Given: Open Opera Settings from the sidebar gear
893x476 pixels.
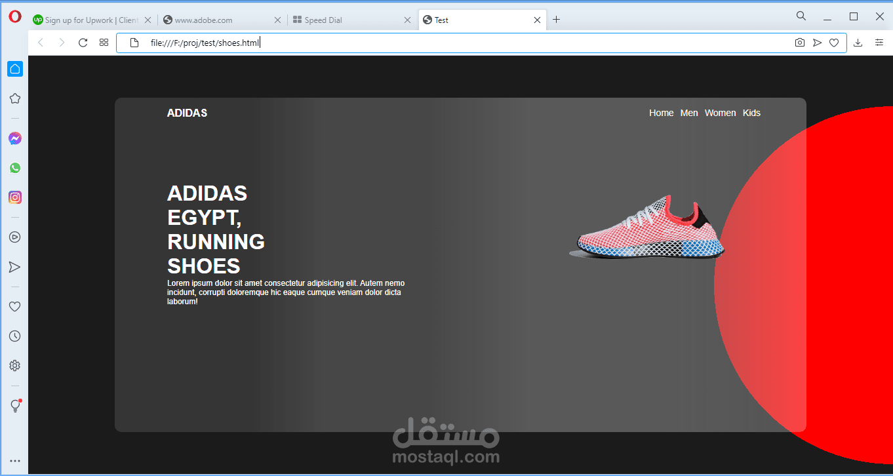Looking at the screenshot, I should click(14, 365).
